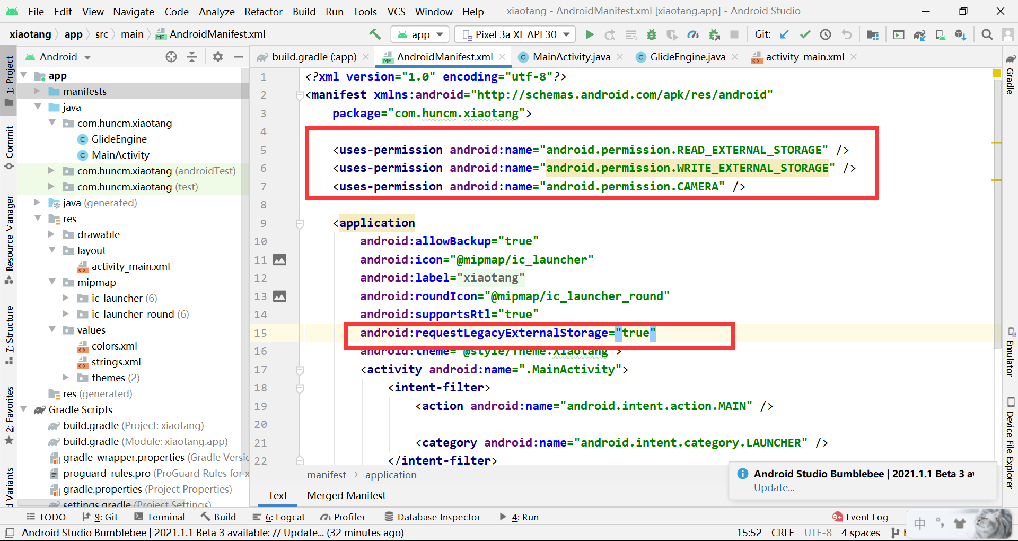Profile the app with the Profiler icon

point(692,34)
